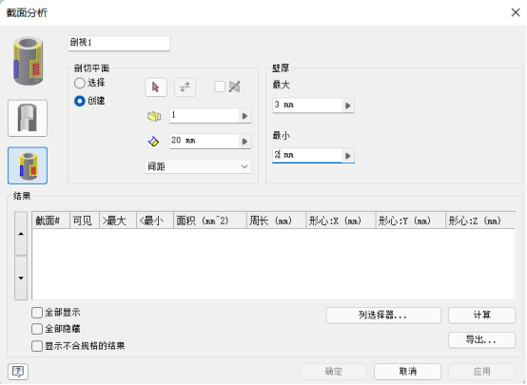
Task: Select the detailed wall-thickness section type icon
Action: [x=28, y=165]
